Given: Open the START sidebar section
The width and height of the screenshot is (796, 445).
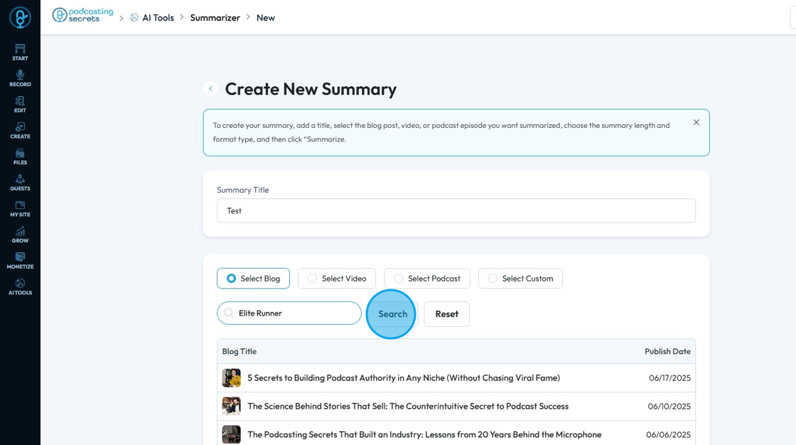Looking at the screenshot, I should click(x=20, y=52).
